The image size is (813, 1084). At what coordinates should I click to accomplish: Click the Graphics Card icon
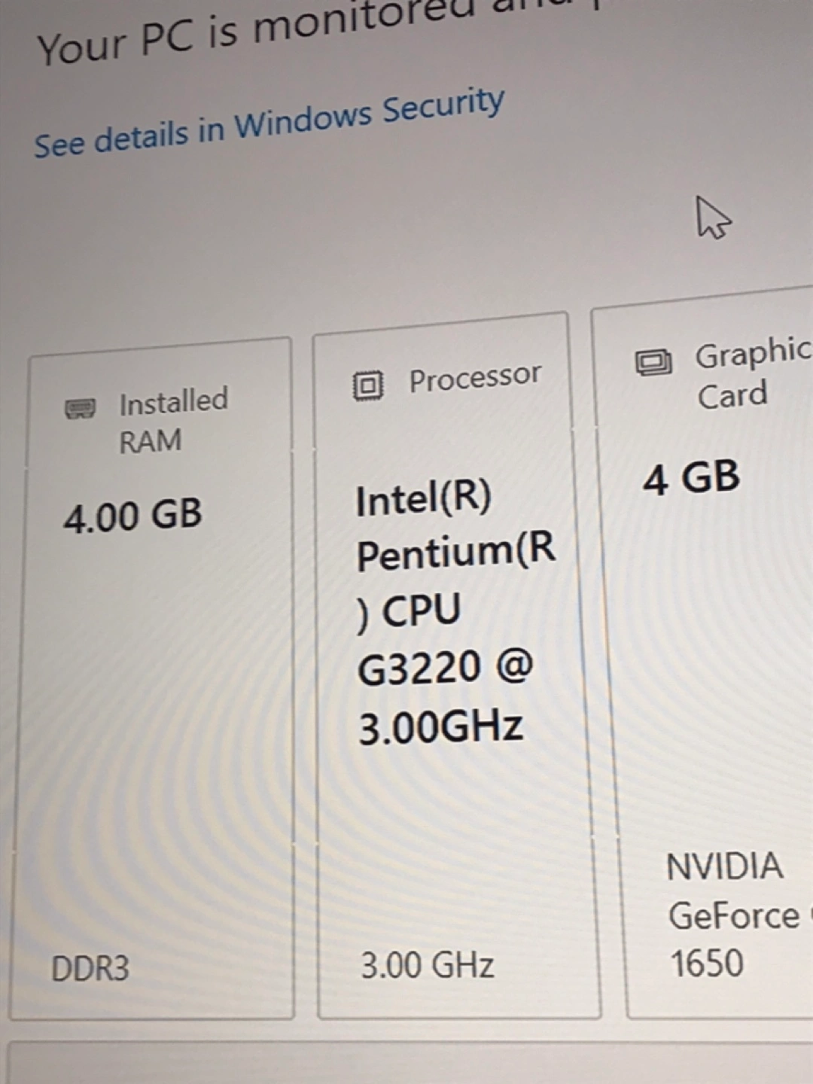(653, 363)
